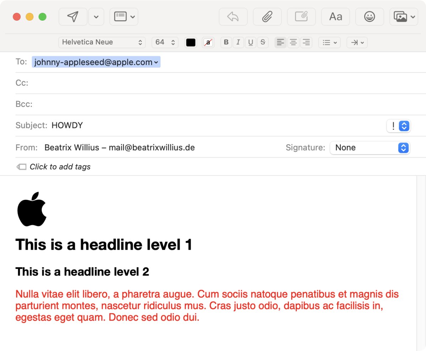Open the Signature None dropdown
Viewport: 426px width, 351px height.
click(x=370, y=148)
